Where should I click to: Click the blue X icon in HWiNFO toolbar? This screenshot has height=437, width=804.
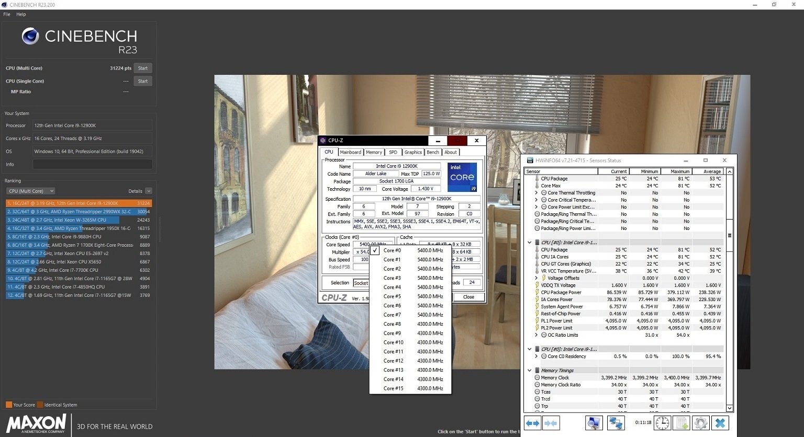(x=720, y=423)
